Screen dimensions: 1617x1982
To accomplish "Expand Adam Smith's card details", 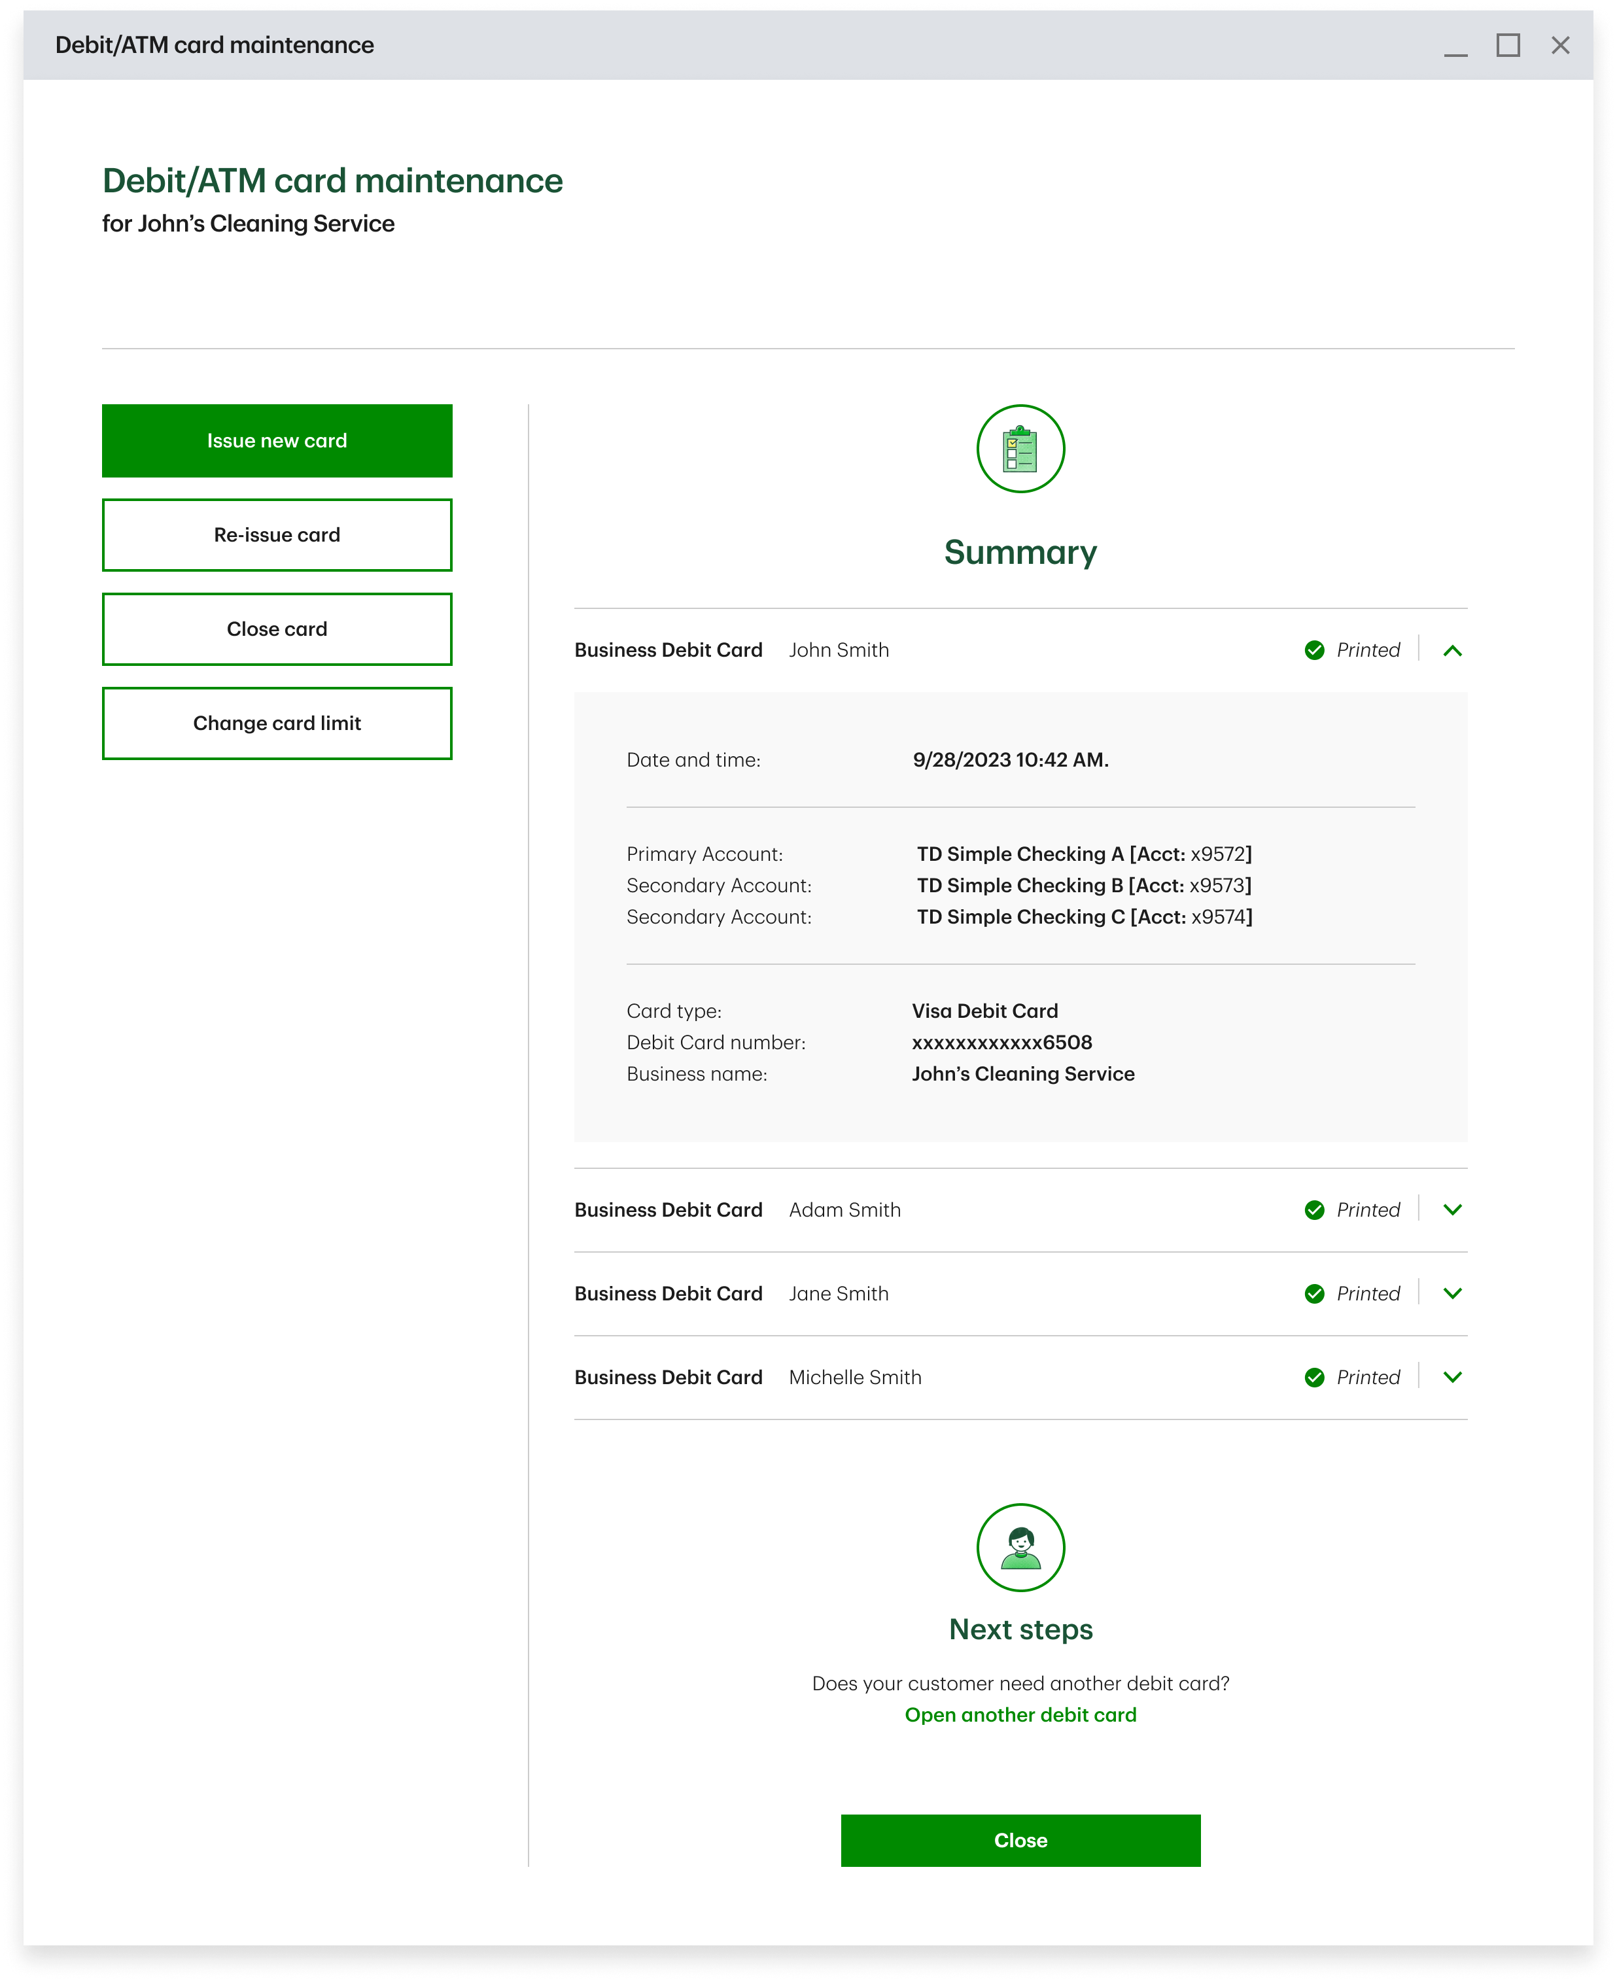I will [1452, 1210].
